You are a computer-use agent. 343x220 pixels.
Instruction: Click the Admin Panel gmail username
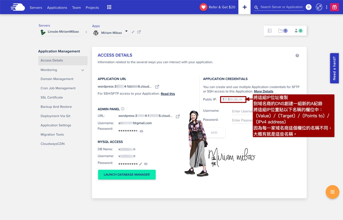(135, 123)
